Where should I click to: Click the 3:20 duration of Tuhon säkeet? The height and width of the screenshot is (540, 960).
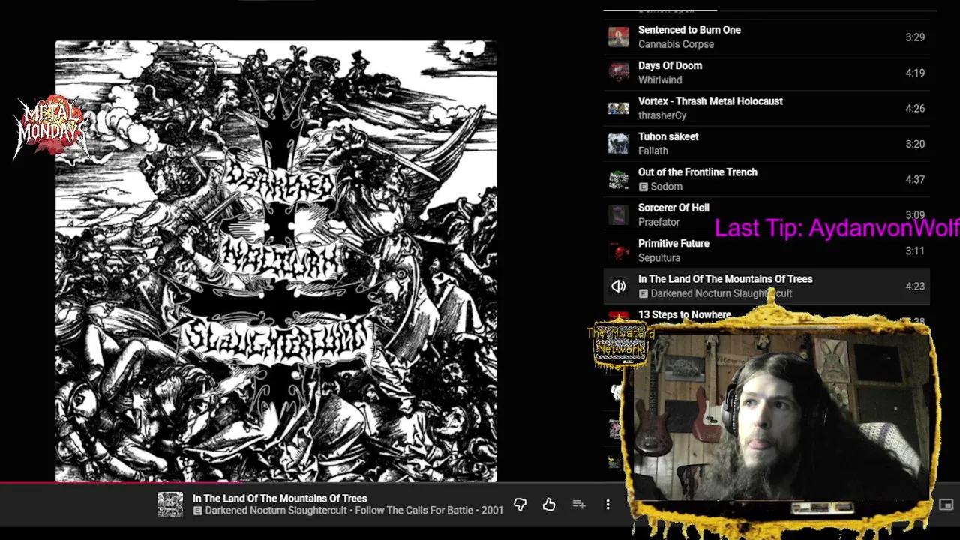tap(915, 144)
